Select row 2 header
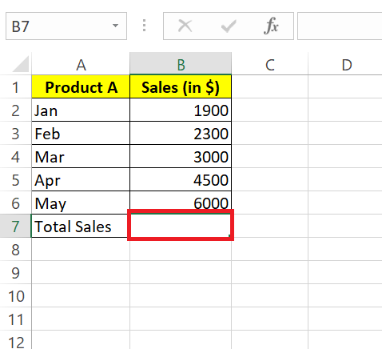 (x=16, y=110)
